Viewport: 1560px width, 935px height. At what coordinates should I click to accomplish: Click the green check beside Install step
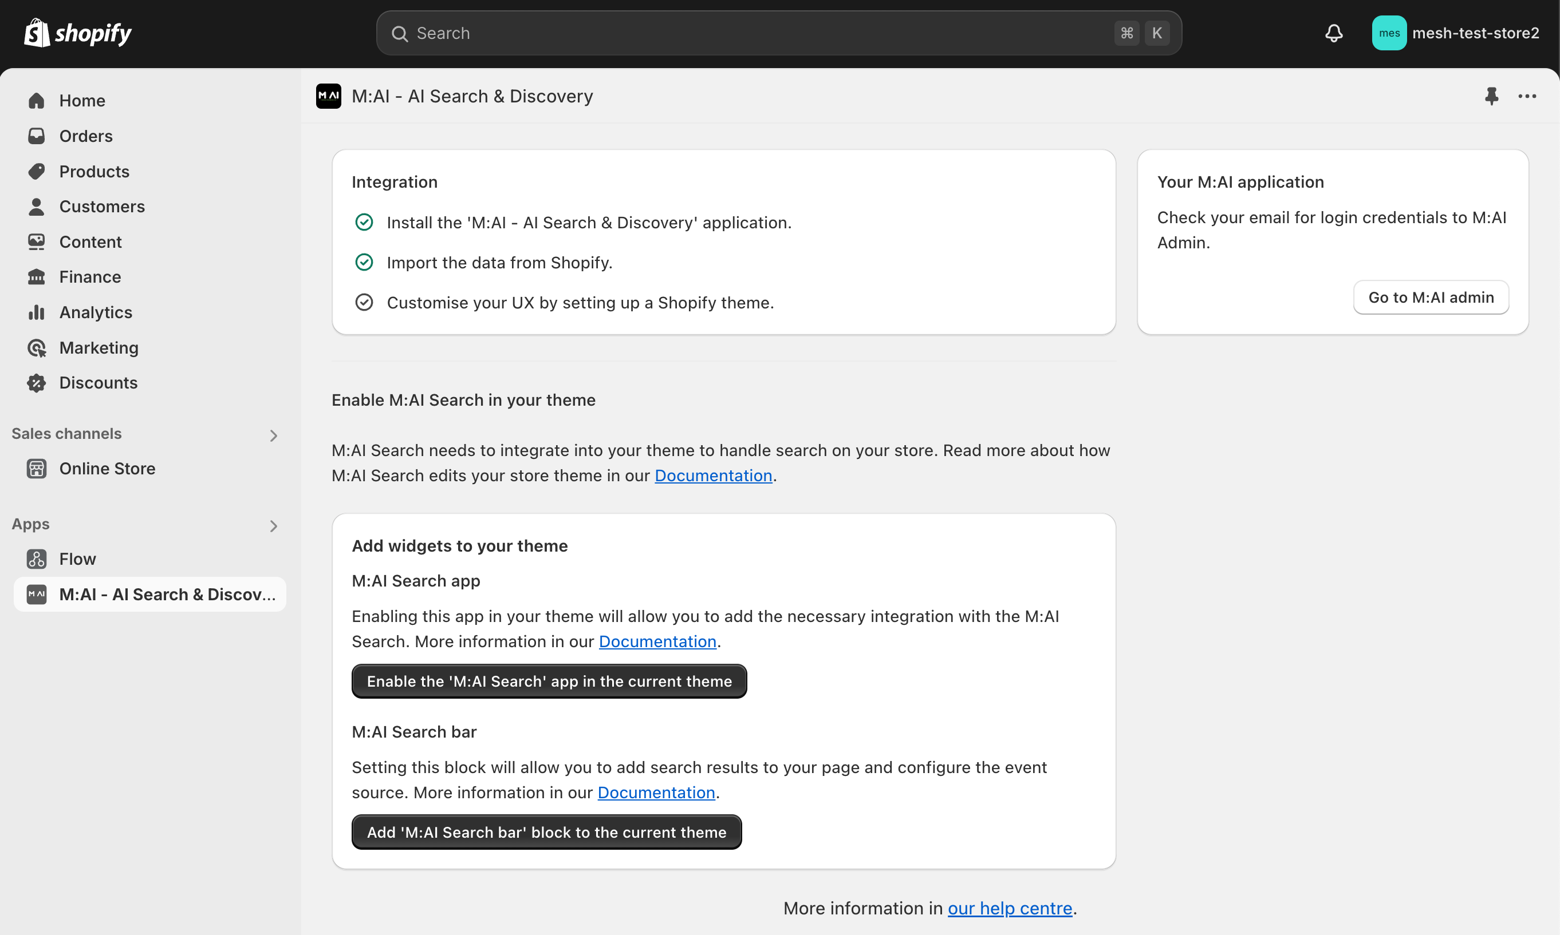(x=364, y=223)
